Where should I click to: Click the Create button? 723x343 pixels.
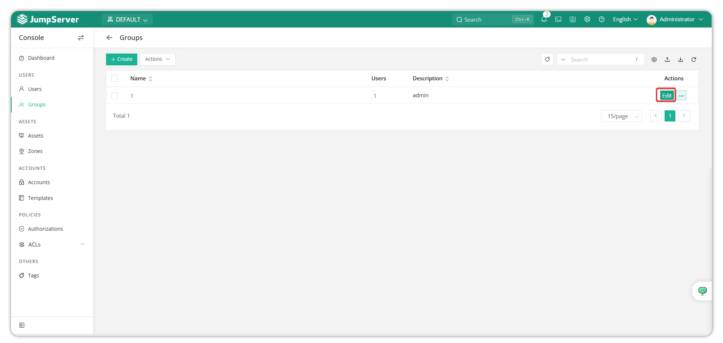pos(121,59)
